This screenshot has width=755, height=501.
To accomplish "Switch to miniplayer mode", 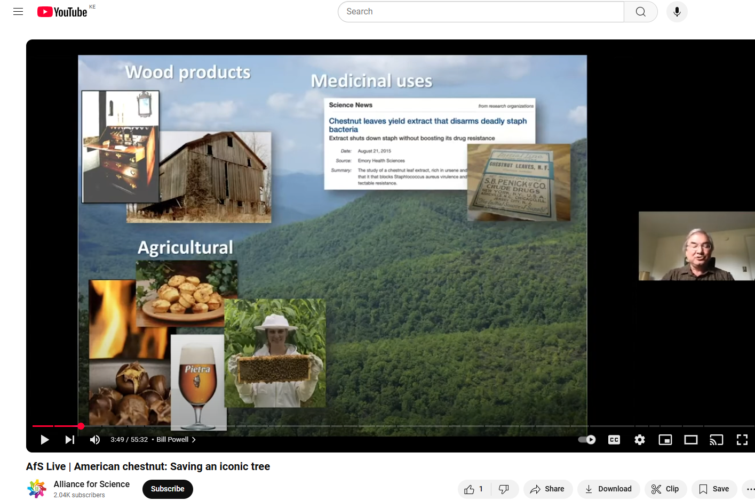I will pyautogui.click(x=665, y=440).
